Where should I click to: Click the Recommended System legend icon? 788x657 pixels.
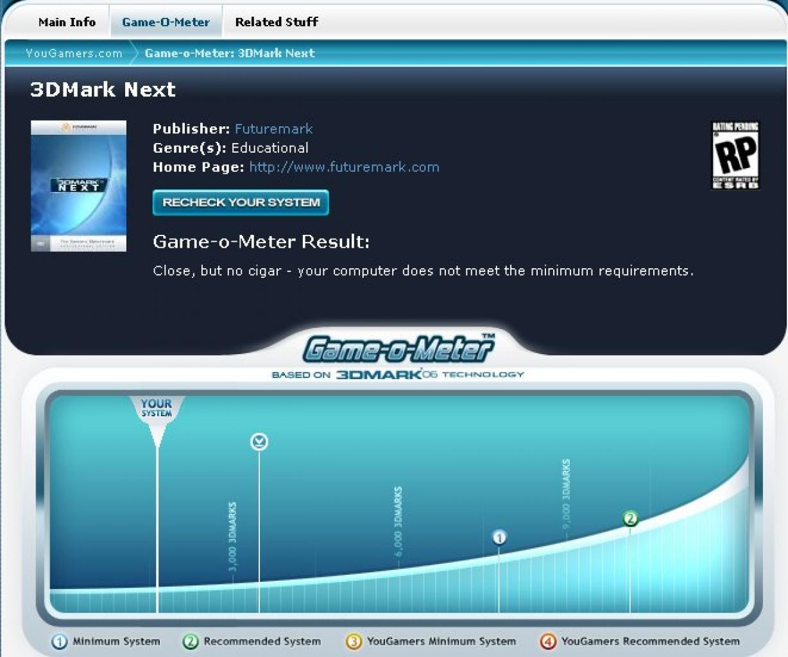[x=191, y=641]
